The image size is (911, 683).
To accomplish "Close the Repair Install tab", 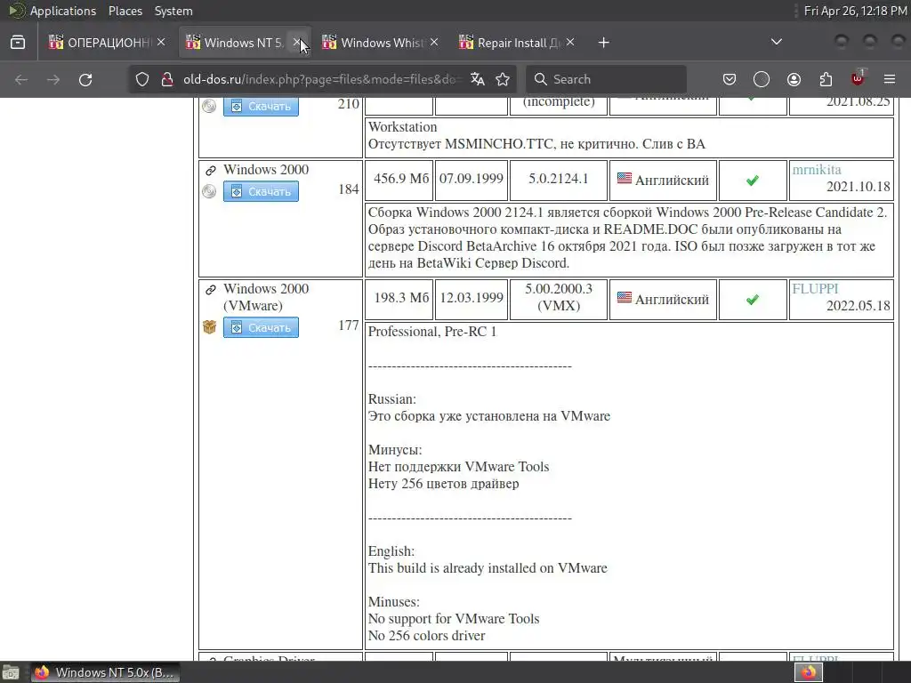I will [x=570, y=43].
